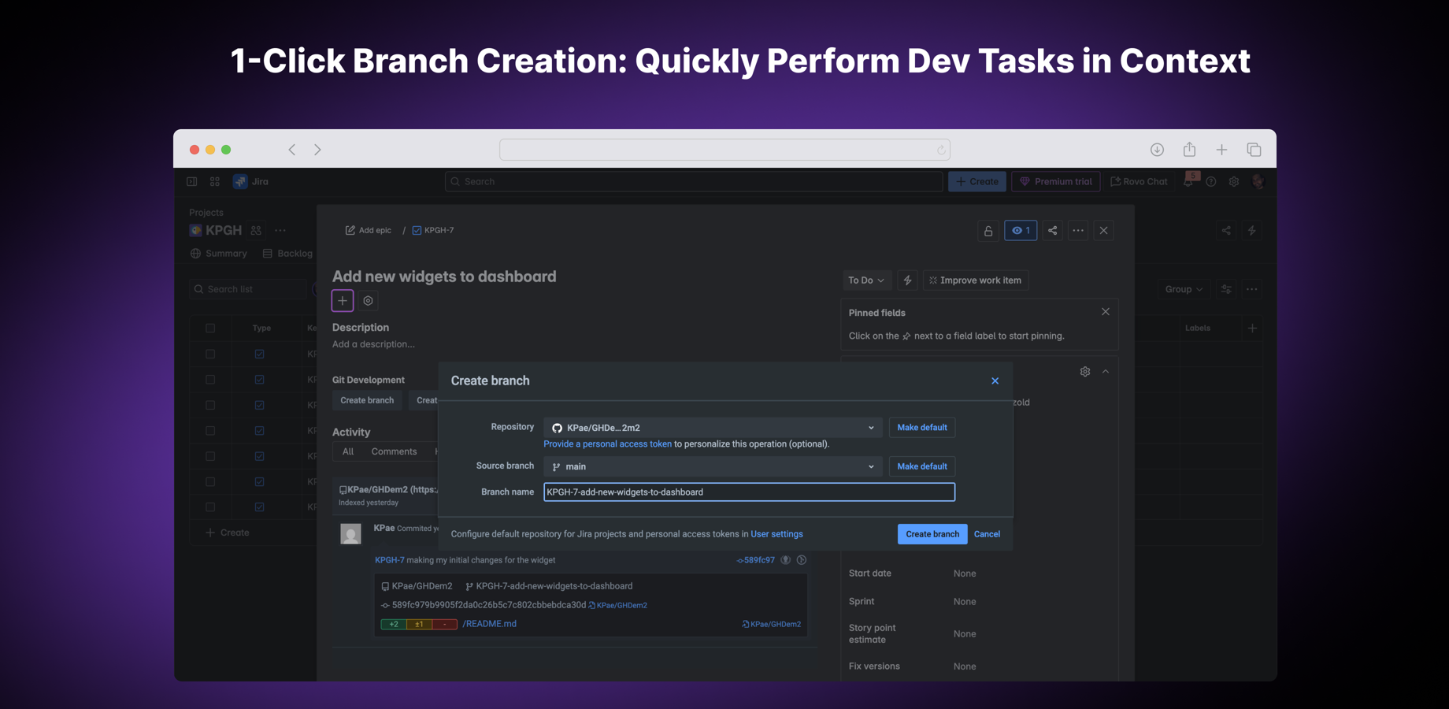The image size is (1449, 709).
Task: Expand the To Do status dropdown
Action: click(865, 280)
